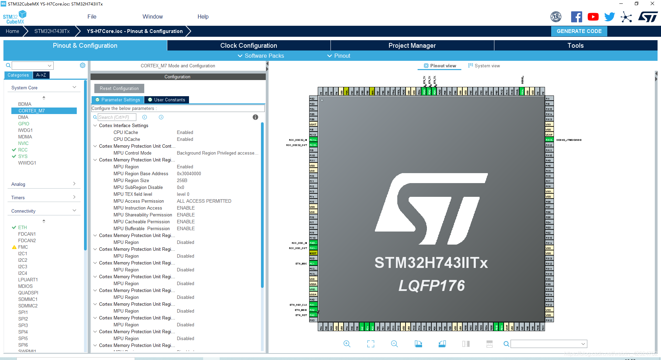The height and width of the screenshot is (360, 661).
Task: Open the File menu
Action: pos(92,16)
